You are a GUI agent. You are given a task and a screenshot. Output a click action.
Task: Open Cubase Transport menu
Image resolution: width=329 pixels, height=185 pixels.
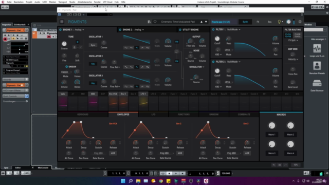[x=63, y=2]
